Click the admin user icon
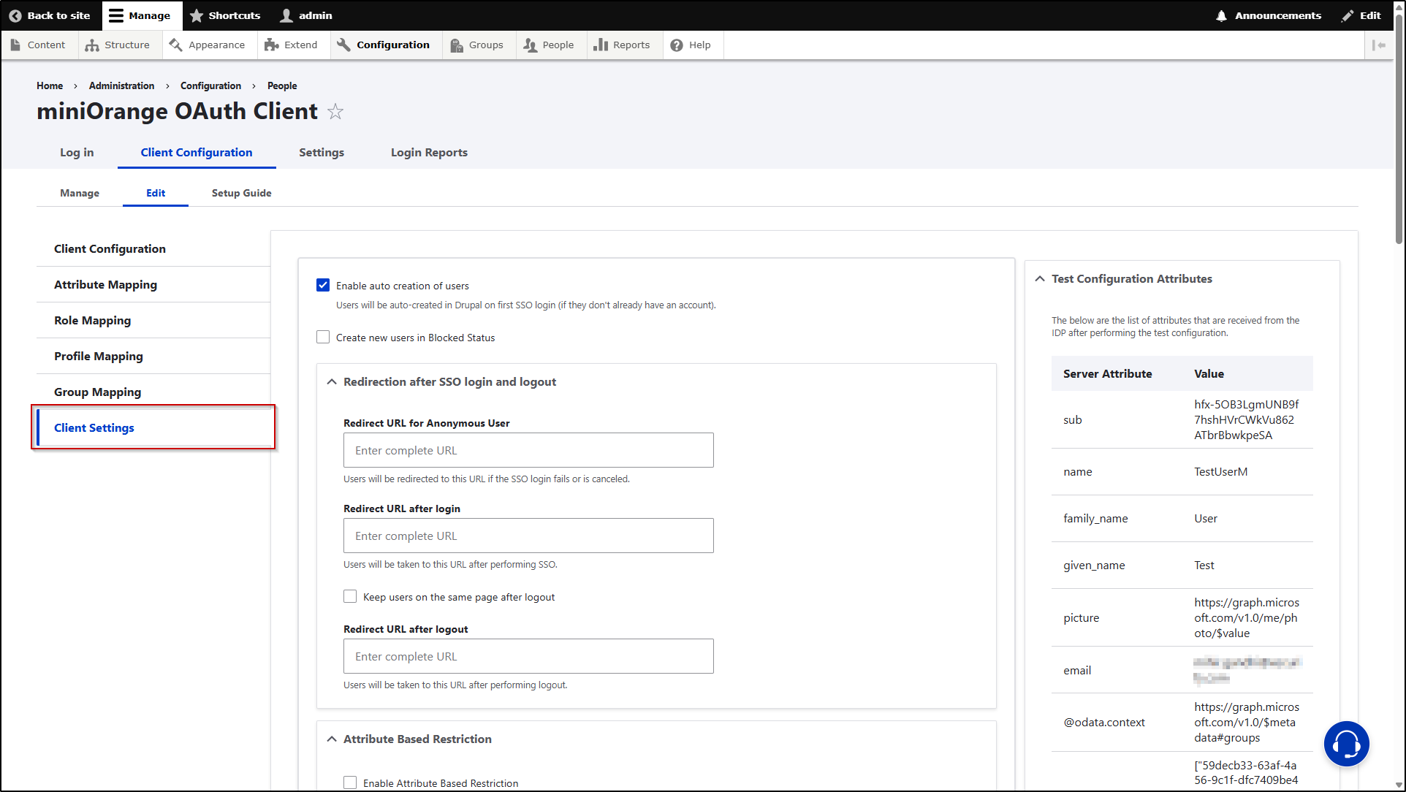 [286, 15]
